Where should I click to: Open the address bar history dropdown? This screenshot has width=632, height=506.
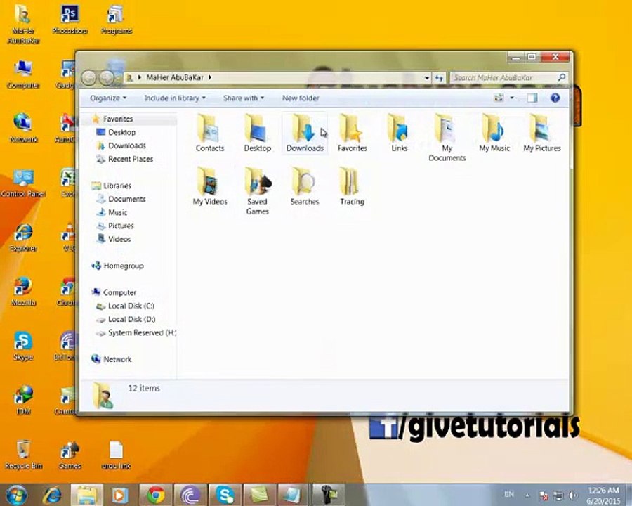(x=427, y=77)
